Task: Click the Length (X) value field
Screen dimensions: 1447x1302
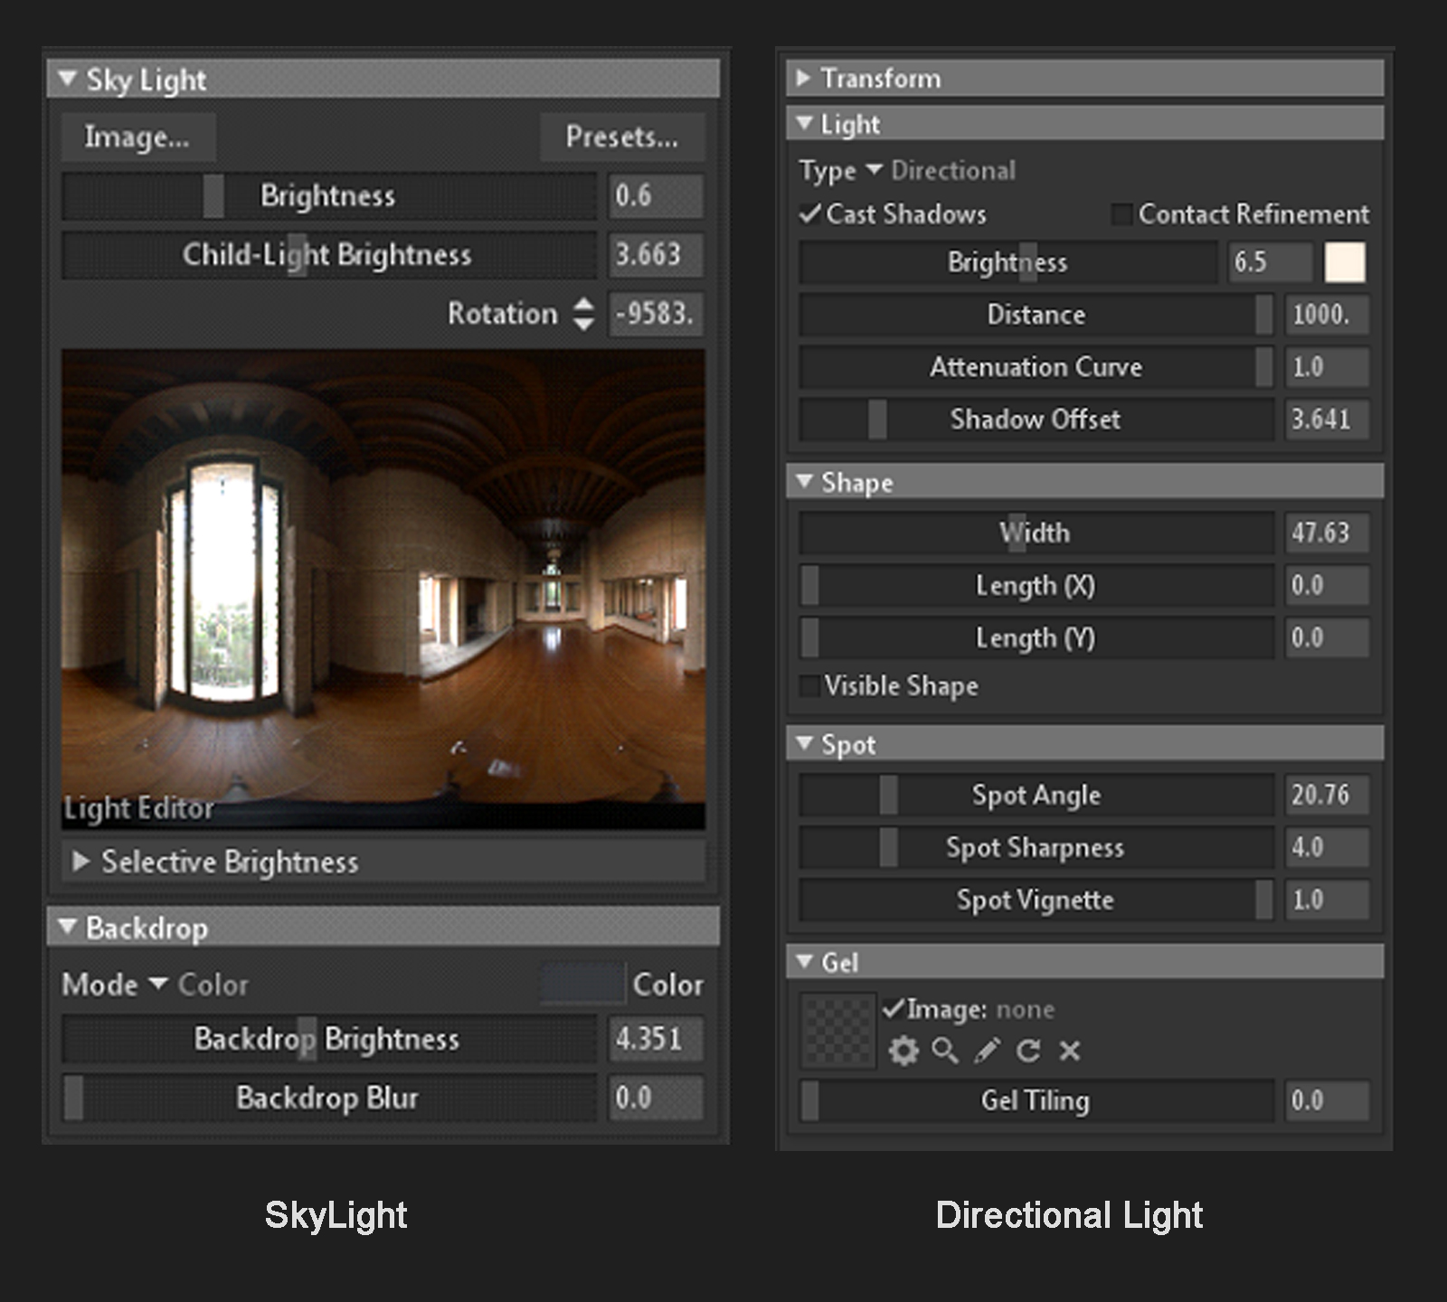Action: tap(1327, 585)
